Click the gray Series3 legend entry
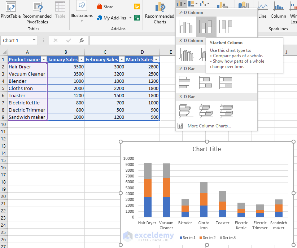The width and height of the screenshot is (297, 248). (x=228, y=238)
